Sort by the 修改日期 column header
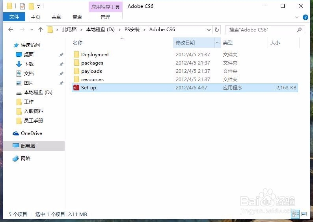 click(185, 43)
